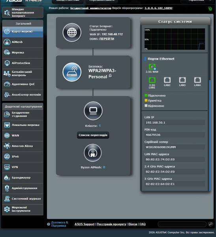This screenshot has width=216, height=237.
Task: Click firmware version 3.0.0.6.102_58892 link
Action: [x=158, y=8]
